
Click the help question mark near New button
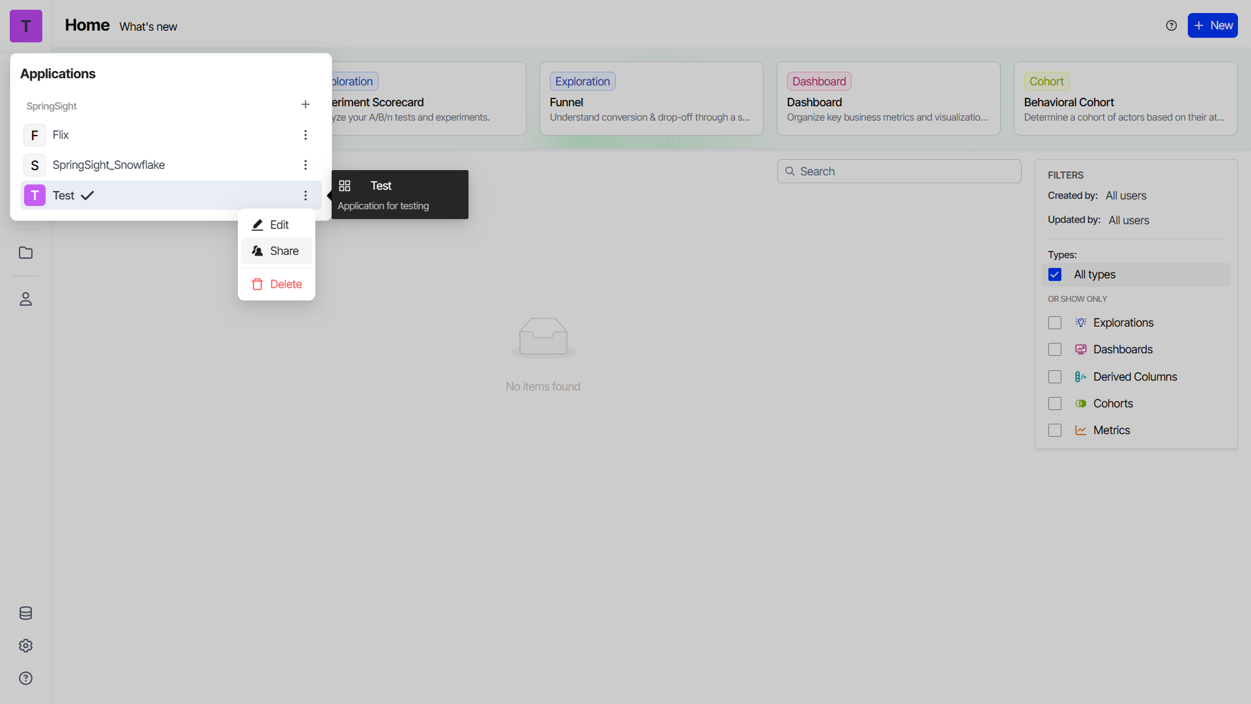[1171, 25]
